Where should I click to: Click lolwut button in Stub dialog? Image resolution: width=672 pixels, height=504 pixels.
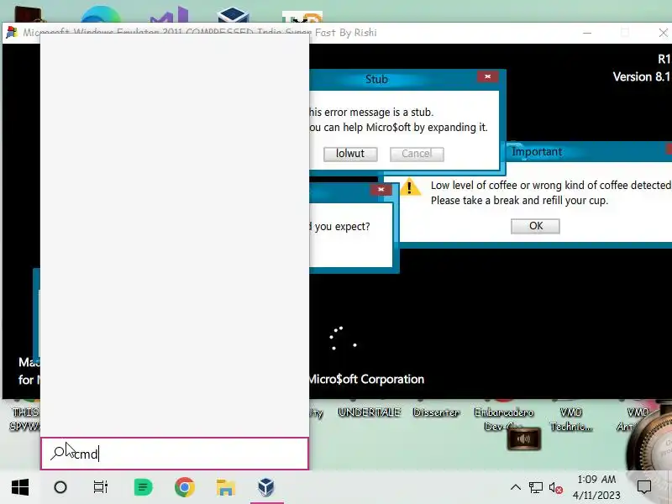coord(350,154)
